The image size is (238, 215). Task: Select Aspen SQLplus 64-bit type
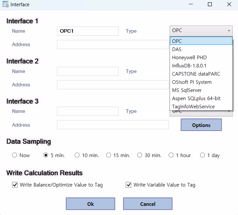pos(201,99)
